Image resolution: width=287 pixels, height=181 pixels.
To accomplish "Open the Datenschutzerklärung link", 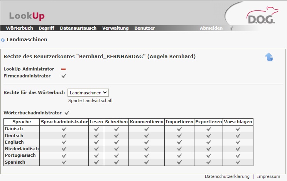I will point(227,176).
